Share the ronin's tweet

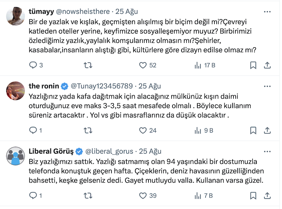267,130
